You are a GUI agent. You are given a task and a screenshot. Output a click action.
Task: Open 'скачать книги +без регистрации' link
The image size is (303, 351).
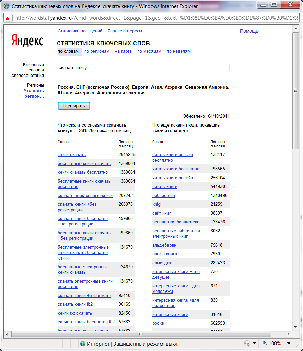(77, 207)
